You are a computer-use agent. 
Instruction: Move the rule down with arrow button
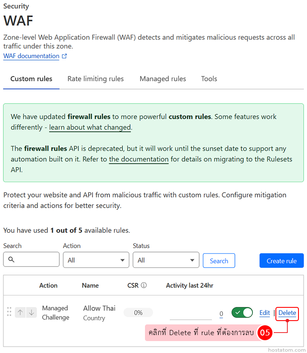(x=31, y=312)
